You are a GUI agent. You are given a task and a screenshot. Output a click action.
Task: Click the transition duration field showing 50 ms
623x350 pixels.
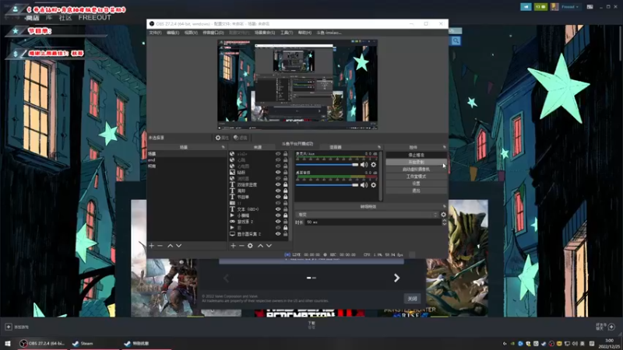point(373,222)
